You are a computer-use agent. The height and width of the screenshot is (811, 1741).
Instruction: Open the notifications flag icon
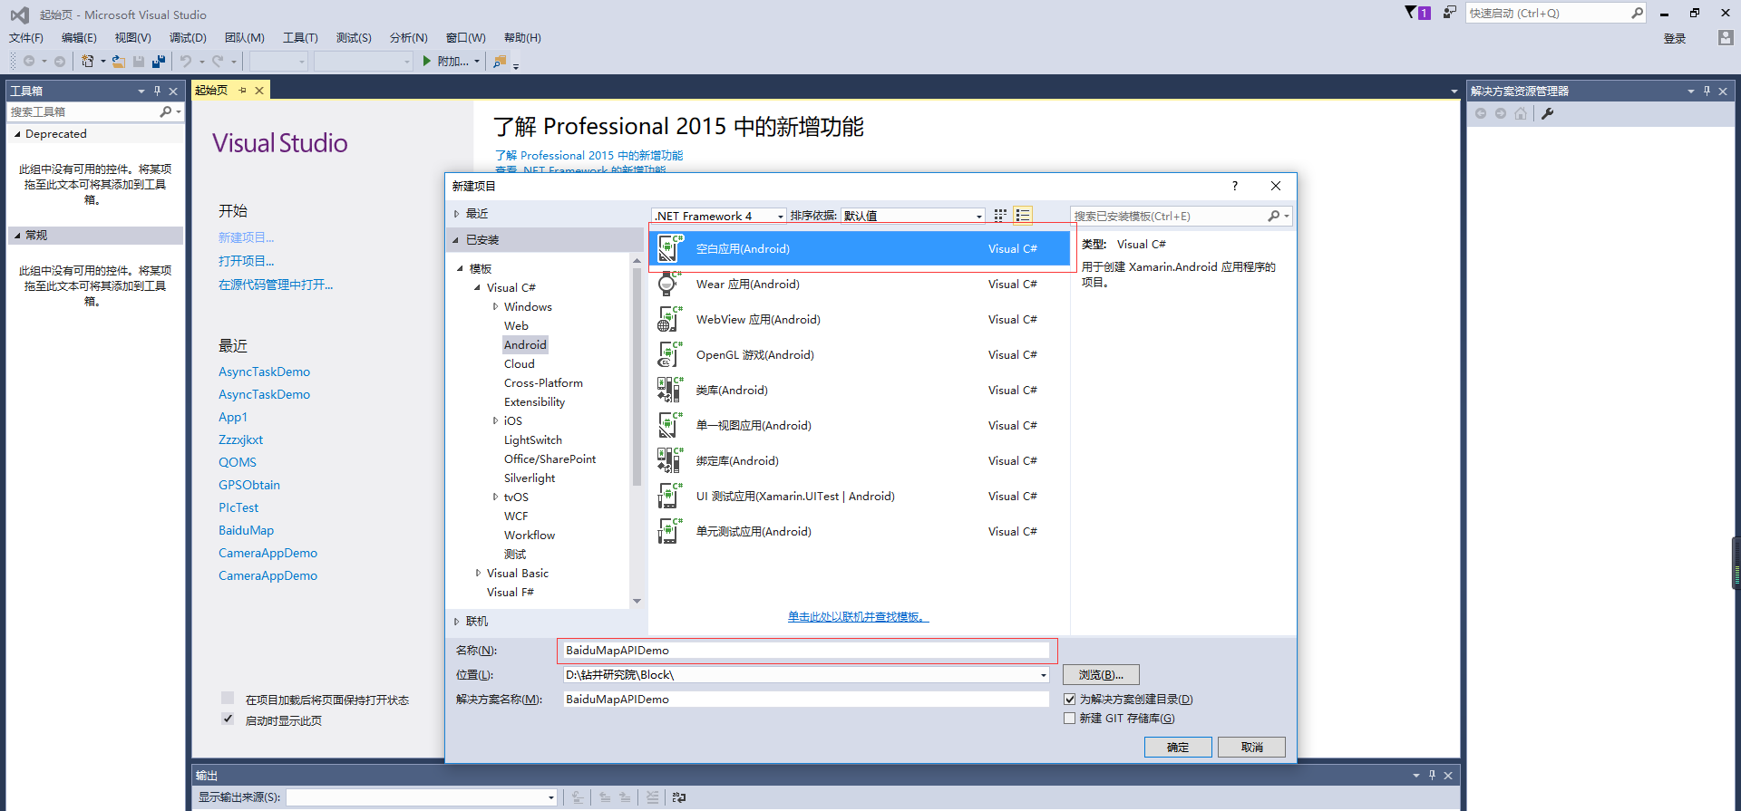[1411, 12]
